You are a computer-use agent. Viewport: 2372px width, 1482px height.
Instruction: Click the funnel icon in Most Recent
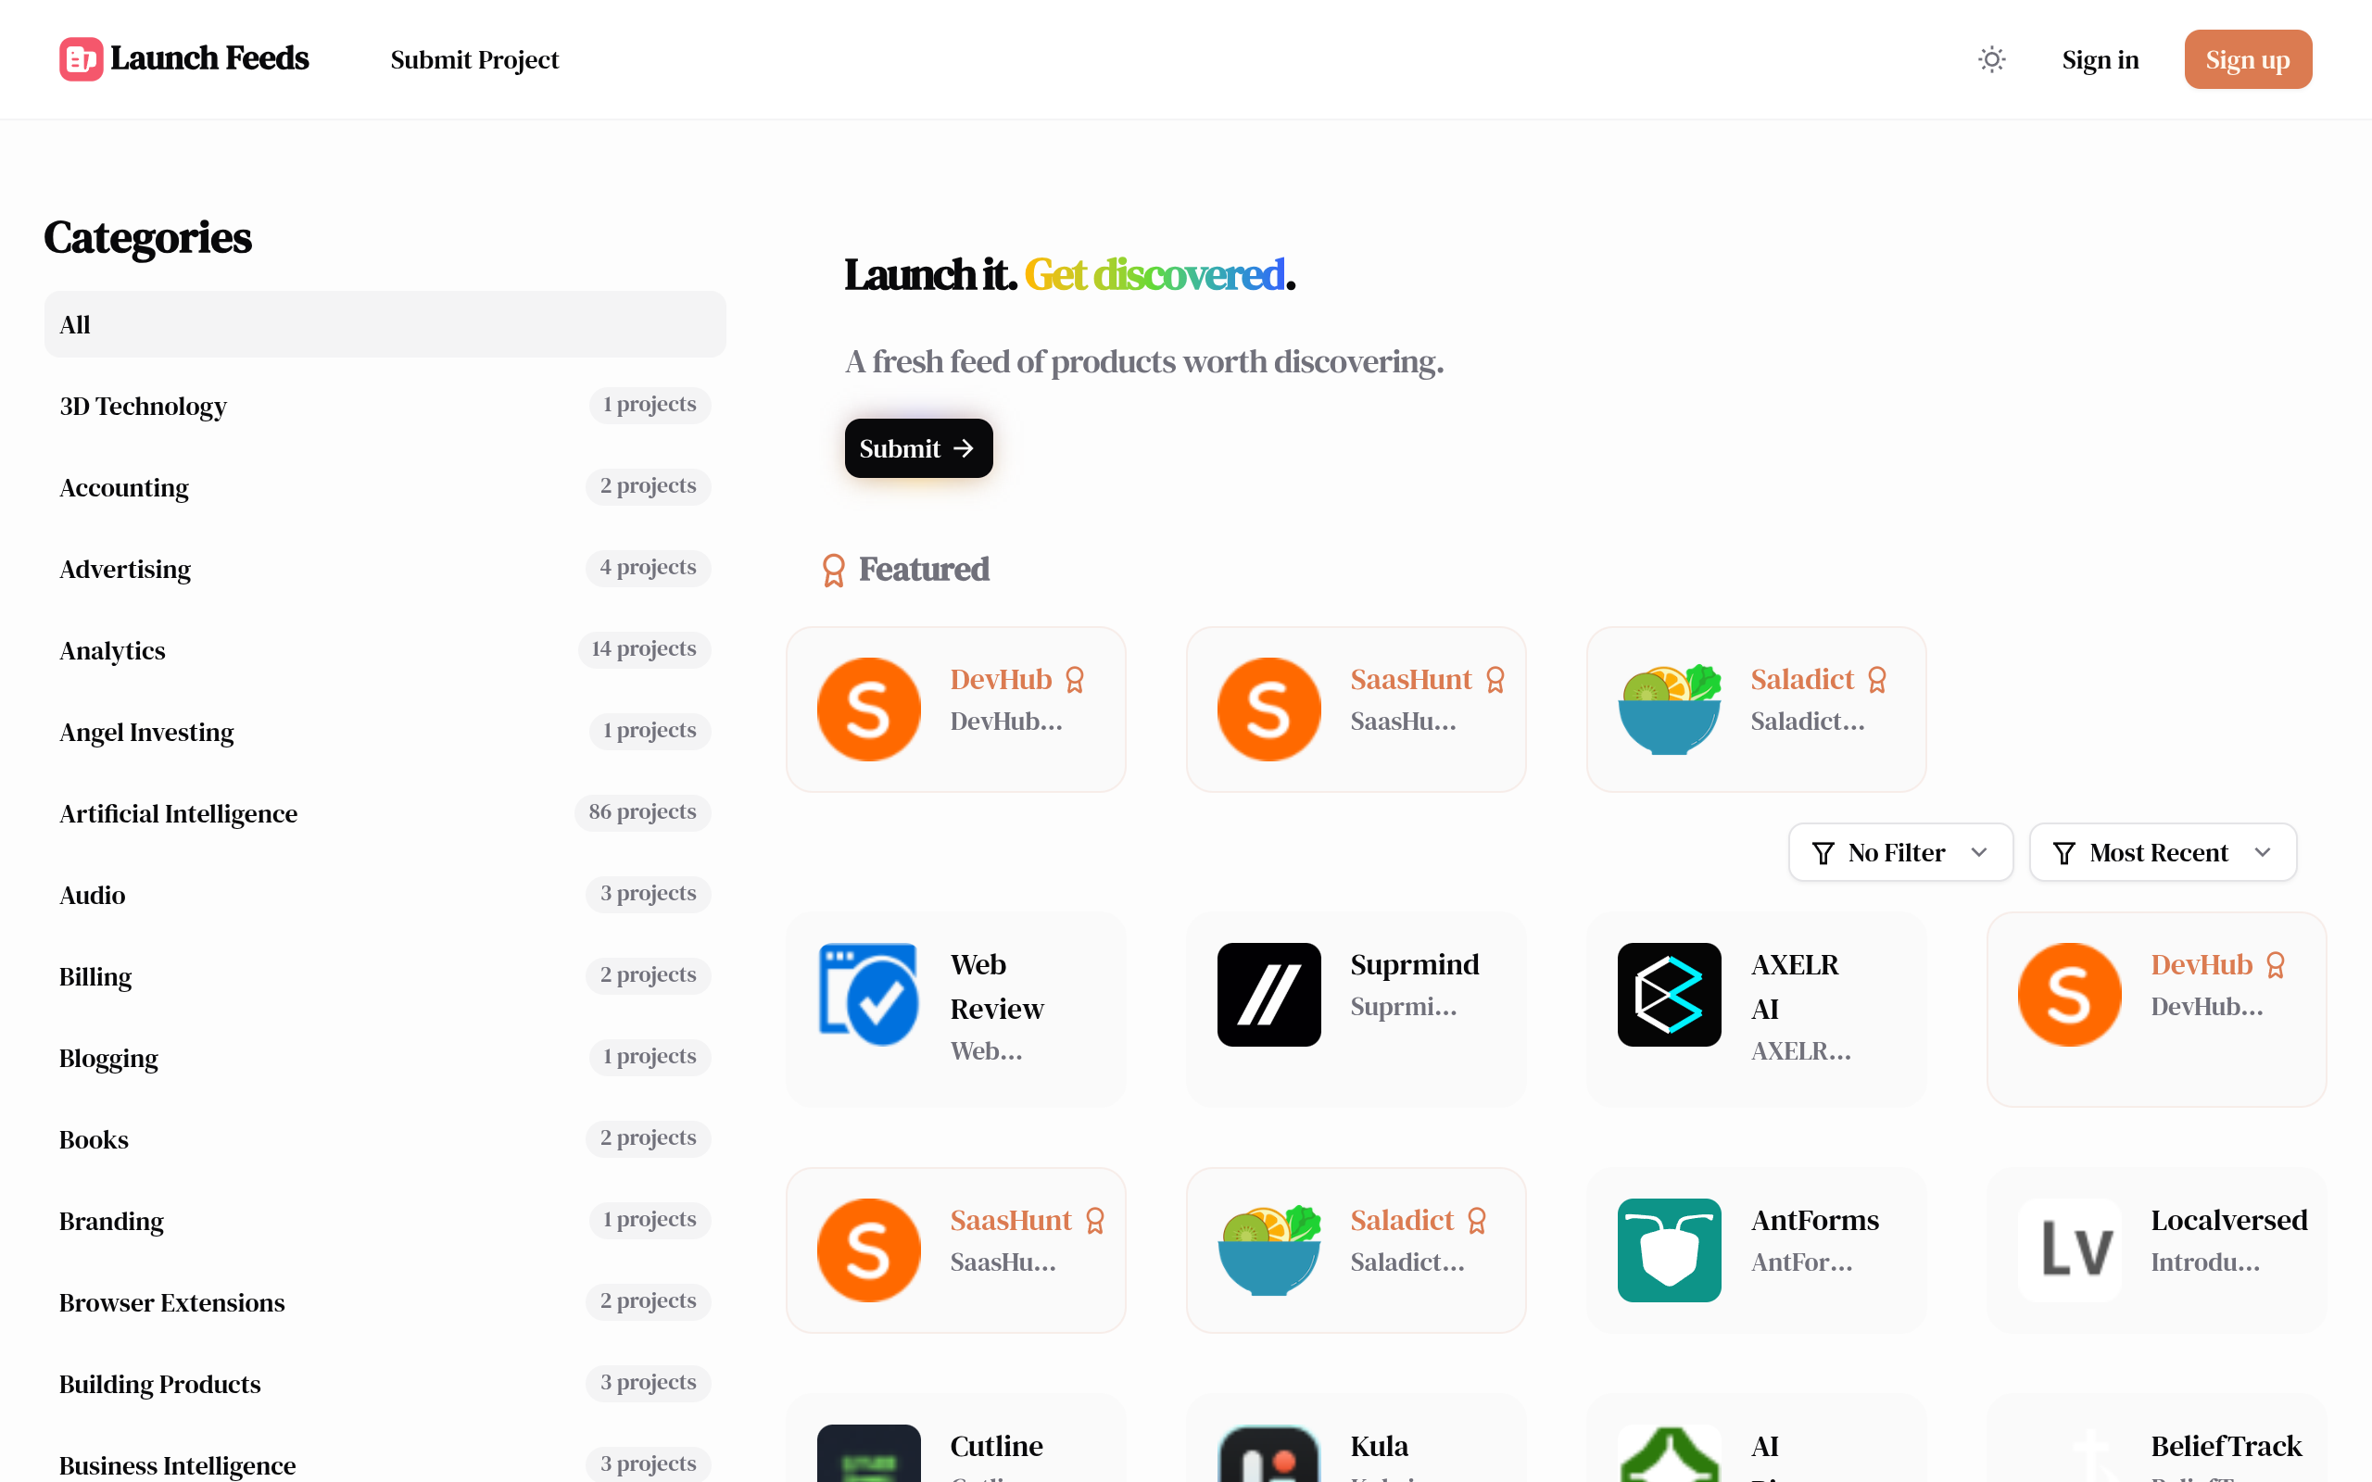[x=2063, y=853]
